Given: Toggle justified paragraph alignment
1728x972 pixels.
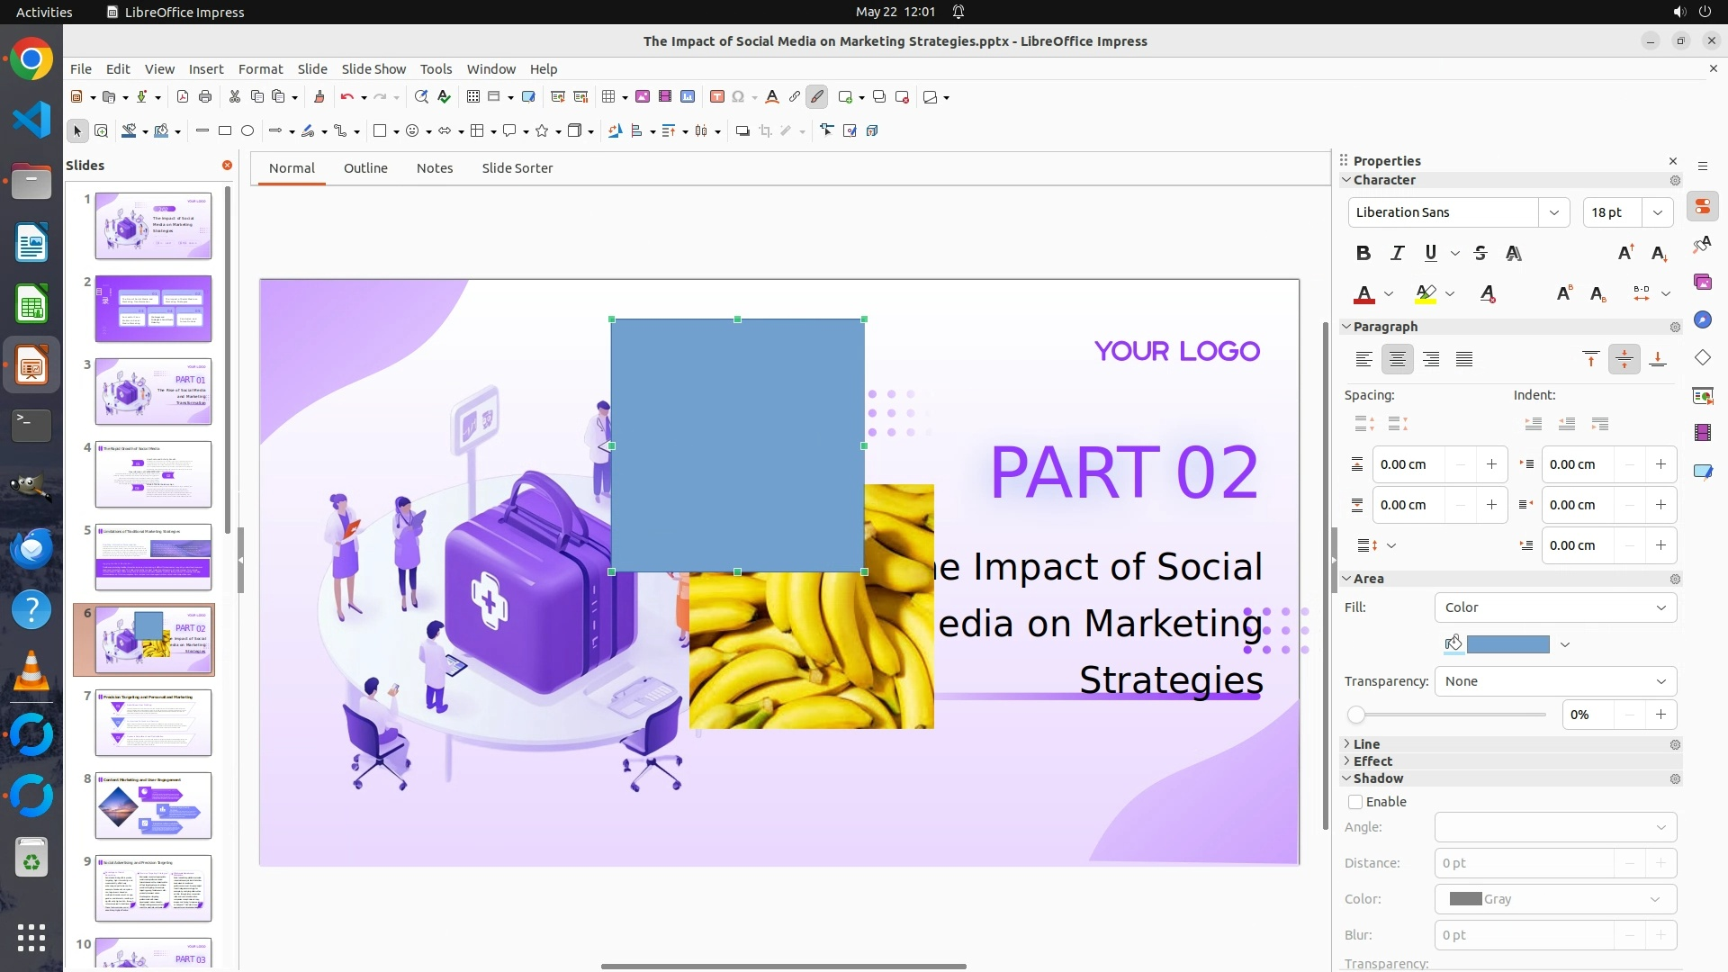Looking at the screenshot, I should tap(1464, 359).
